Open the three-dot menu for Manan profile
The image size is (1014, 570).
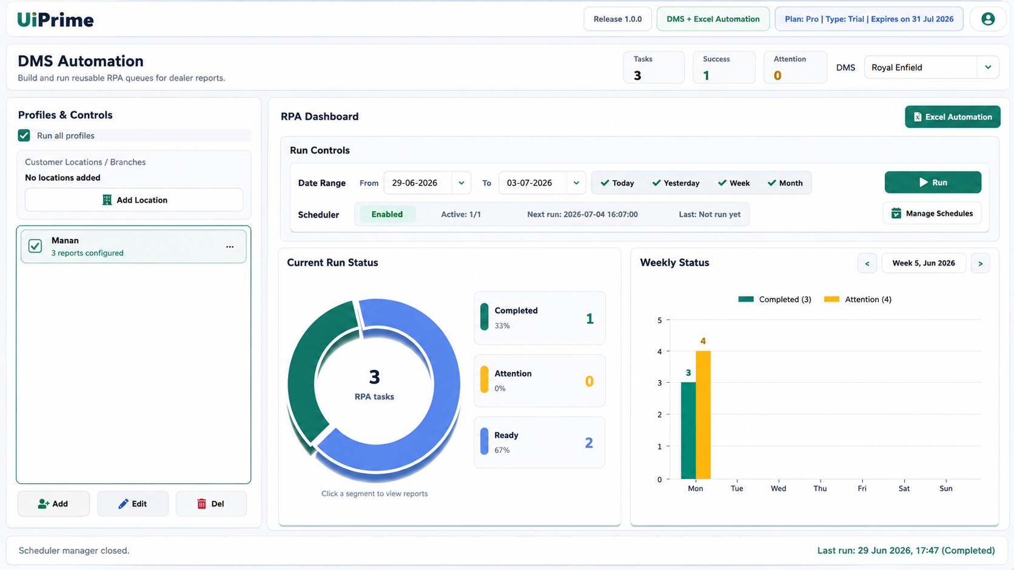coord(230,247)
